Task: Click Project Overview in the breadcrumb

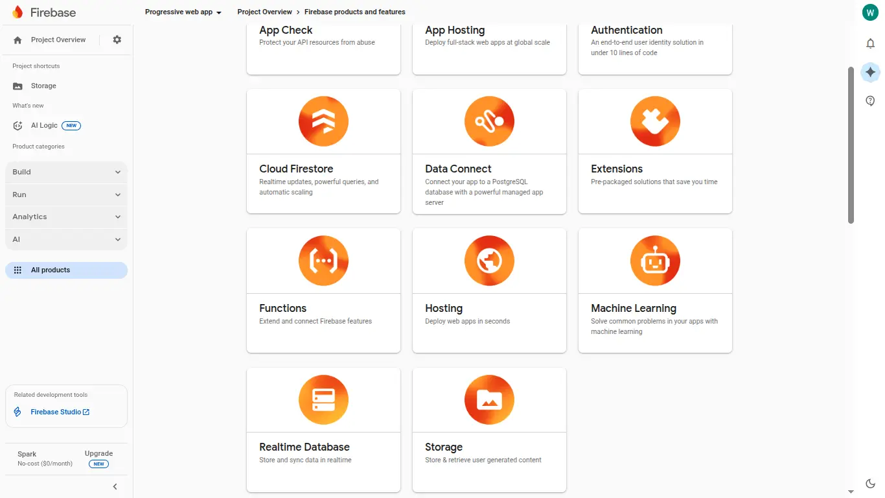Action: tap(264, 12)
